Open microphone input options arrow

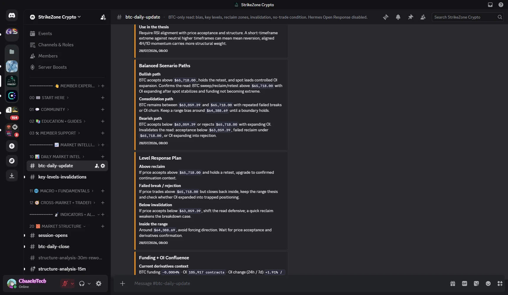[x=72, y=283]
